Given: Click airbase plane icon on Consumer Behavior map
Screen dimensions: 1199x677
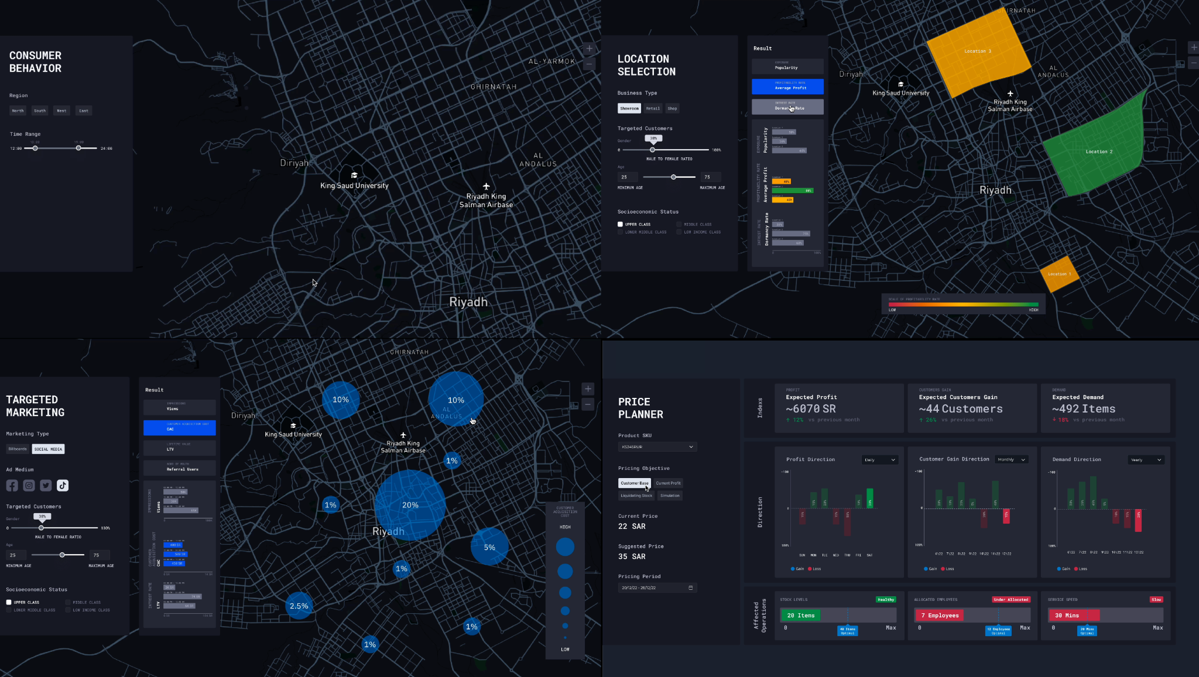Looking at the screenshot, I should 486,187.
